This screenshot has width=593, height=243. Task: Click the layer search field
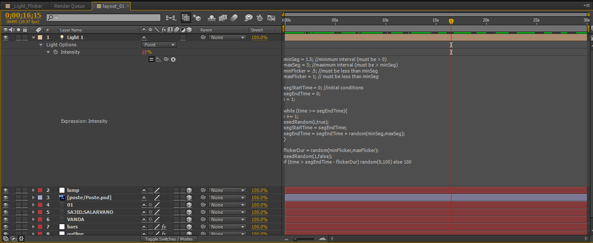(103, 18)
